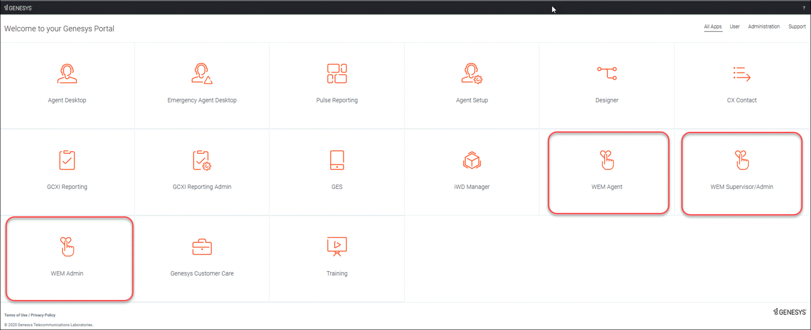
Task: Open GCXI Reporting Admin icon
Action: pyautogui.click(x=202, y=160)
